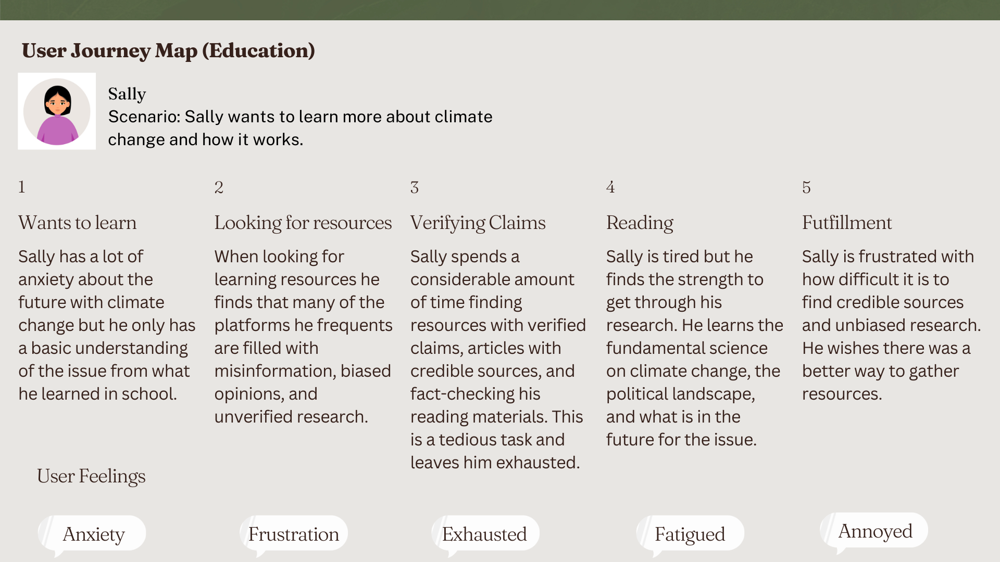Select the Annoyed speech bubble
The width and height of the screenshot is (1000, 562).
coord(874,532)
